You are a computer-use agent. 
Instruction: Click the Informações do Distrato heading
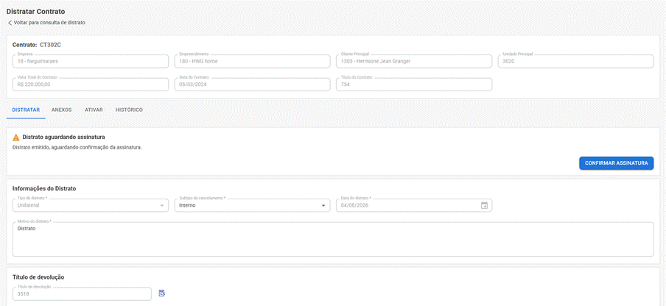click(45, 188)
